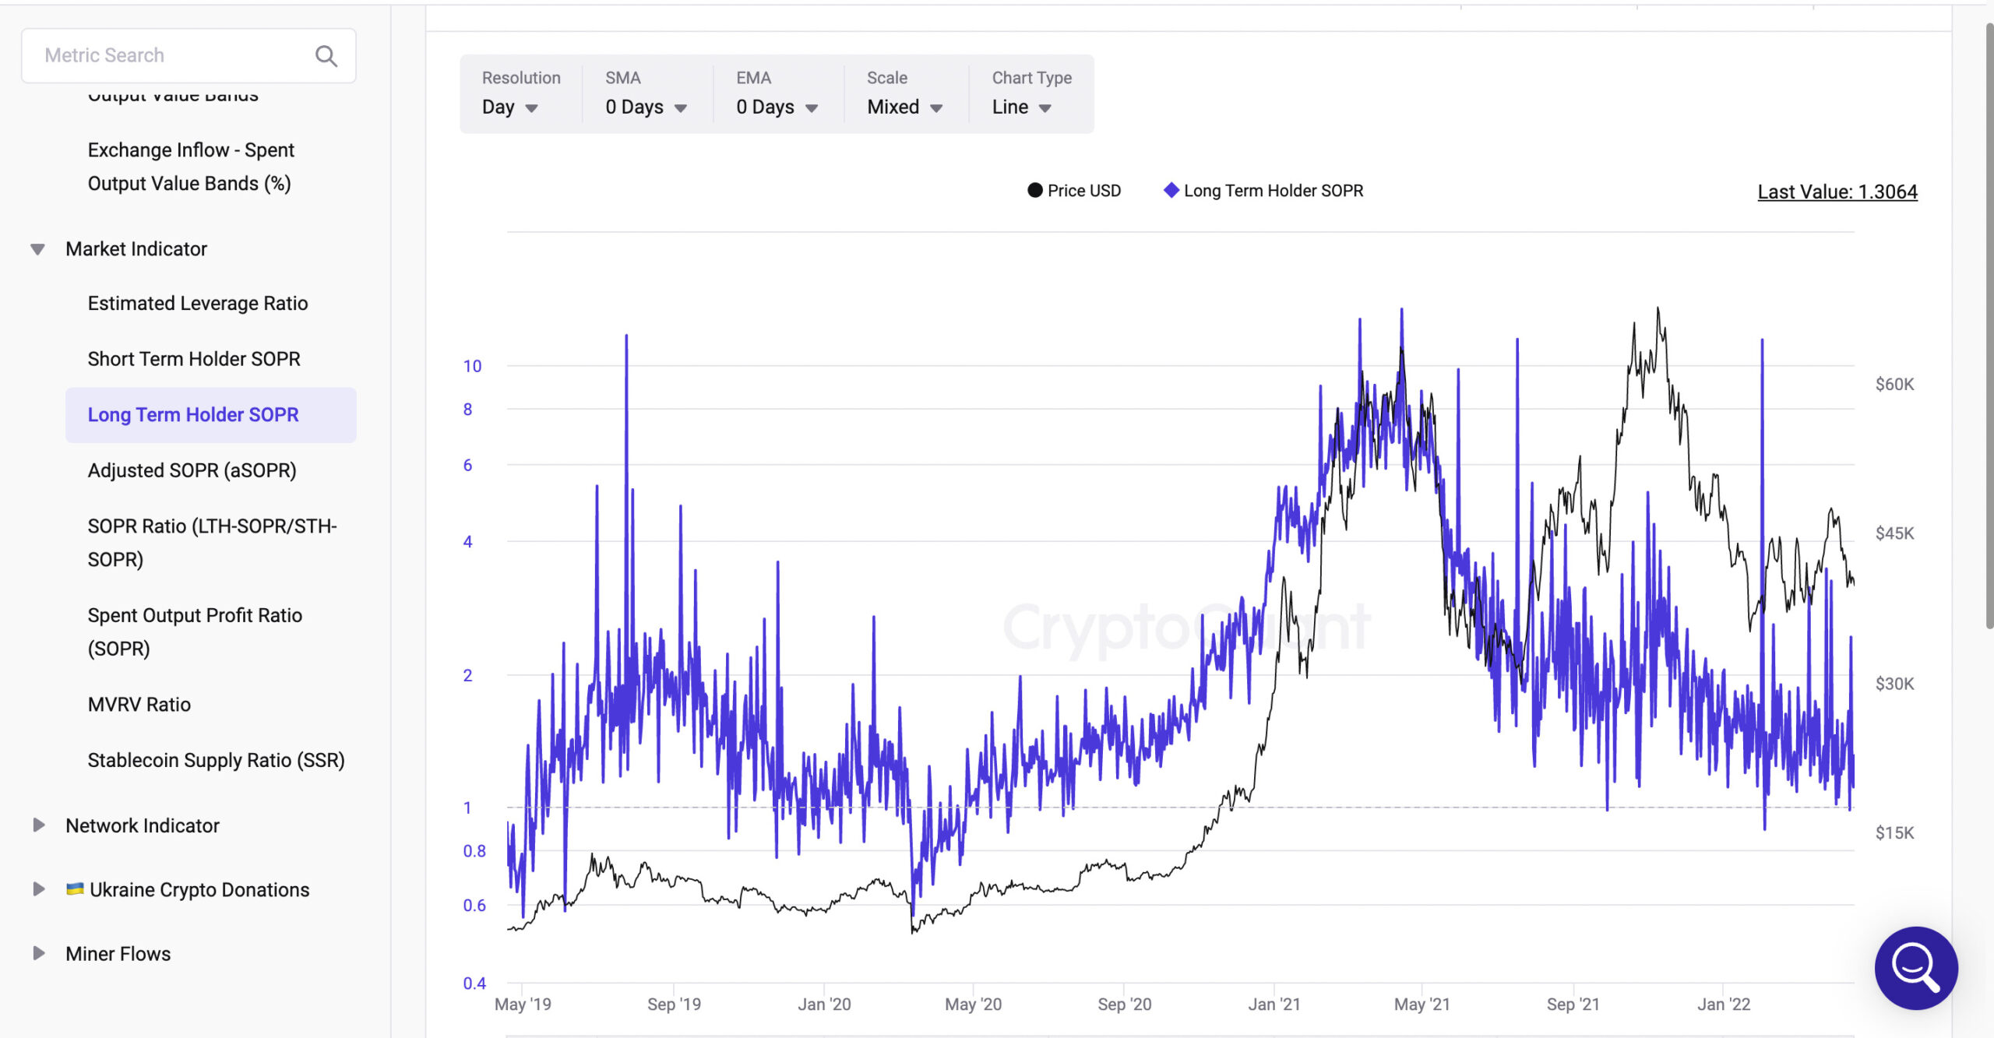
Task: Select SOPR Ratio (LTH-SOPR/STH-SOPR) metric
Action: 212,543
